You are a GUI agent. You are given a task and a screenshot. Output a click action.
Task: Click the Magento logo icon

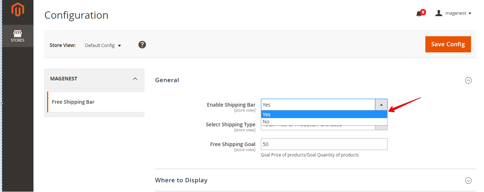pos(17,10)
